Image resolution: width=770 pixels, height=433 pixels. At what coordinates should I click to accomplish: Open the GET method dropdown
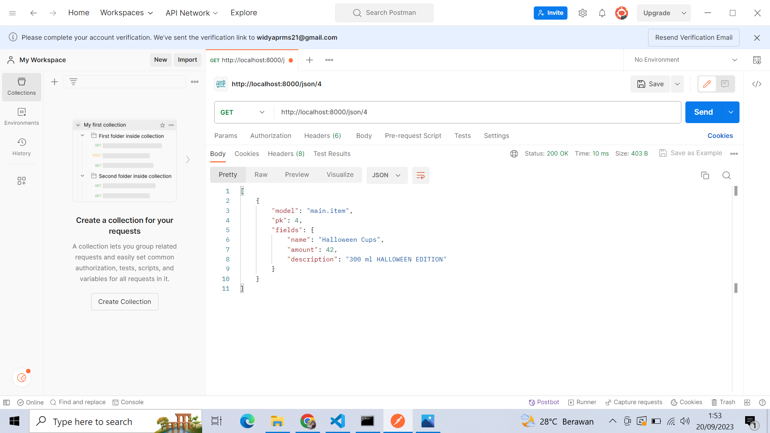pyautogui.click(x=242, y=112)
